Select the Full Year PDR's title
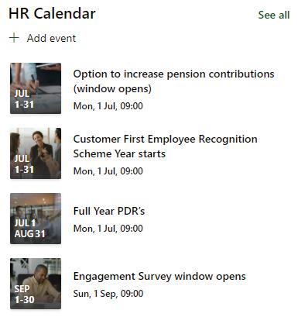 109,211
